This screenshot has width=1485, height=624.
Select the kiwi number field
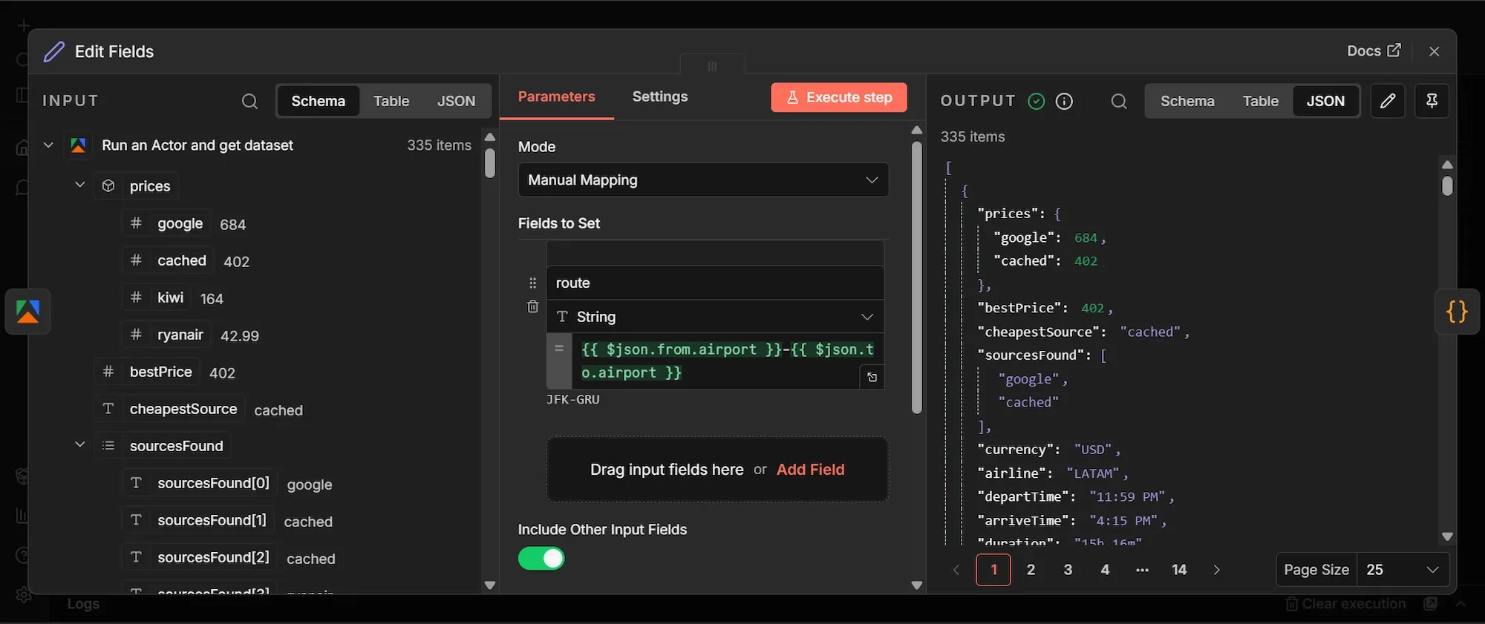(157, 298)
